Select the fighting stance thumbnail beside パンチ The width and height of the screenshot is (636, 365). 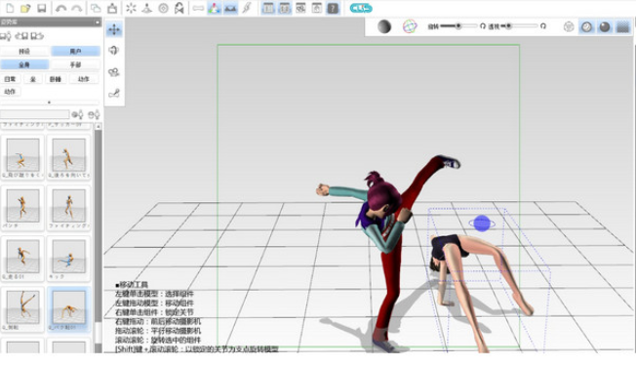tap(68, 209)
